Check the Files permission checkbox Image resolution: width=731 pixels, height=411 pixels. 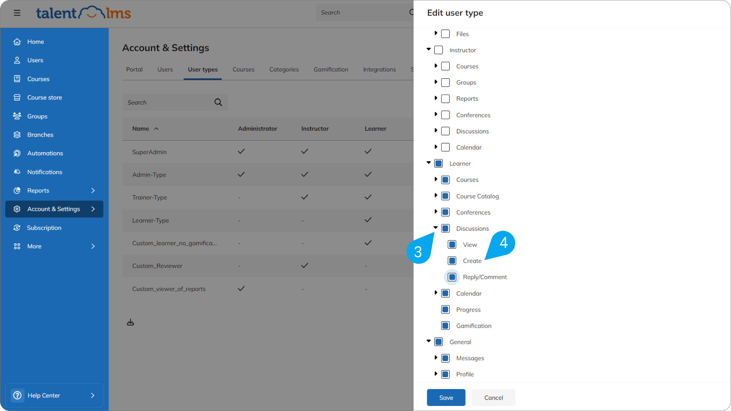click(446, 34)
